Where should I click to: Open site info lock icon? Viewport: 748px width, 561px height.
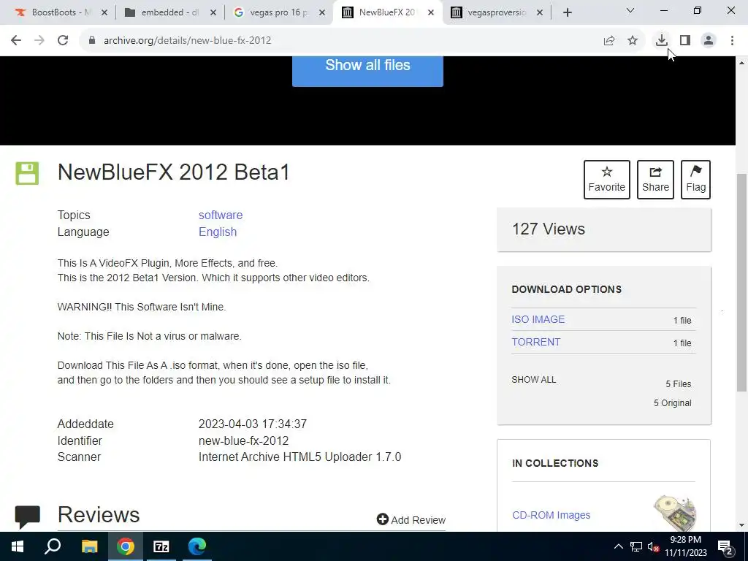point(92,41)
